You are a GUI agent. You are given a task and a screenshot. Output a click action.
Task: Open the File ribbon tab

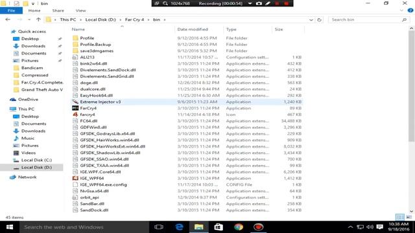[11, 10]
